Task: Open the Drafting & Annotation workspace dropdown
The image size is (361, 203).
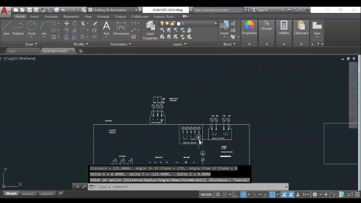Action: tap(136, 10)
